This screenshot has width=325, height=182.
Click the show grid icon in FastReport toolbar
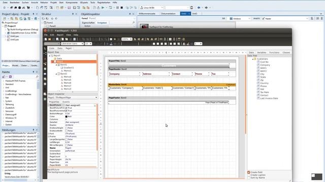pos(111,39)
